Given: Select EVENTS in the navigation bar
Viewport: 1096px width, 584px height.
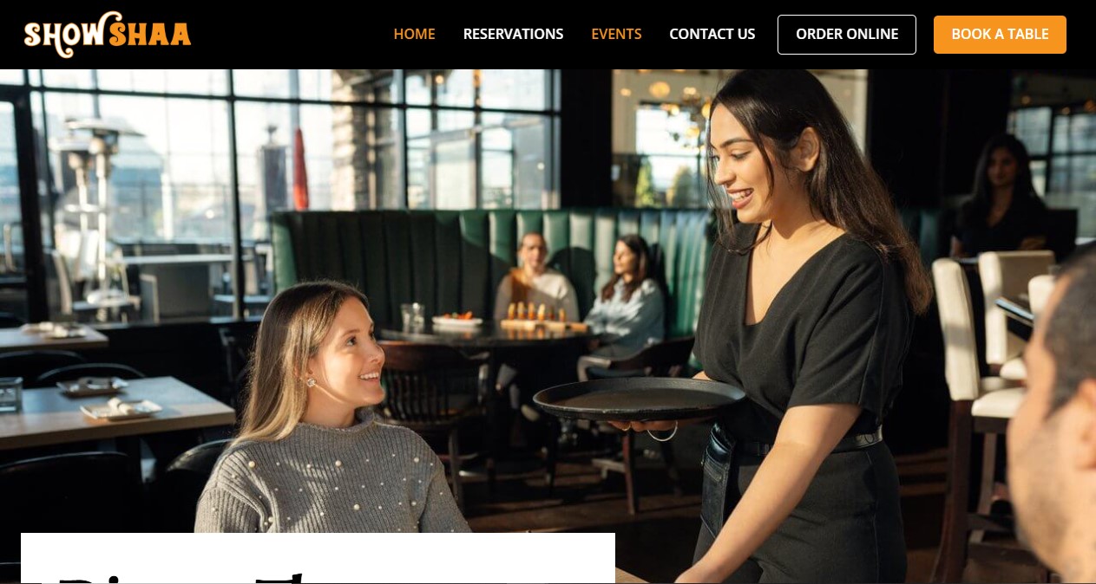Looking at the screenshot, I should 616,35.
